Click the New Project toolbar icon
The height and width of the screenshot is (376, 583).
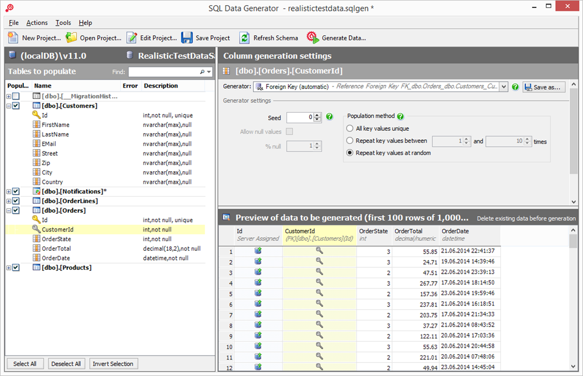pyautogui.click(x=13, y=38)
